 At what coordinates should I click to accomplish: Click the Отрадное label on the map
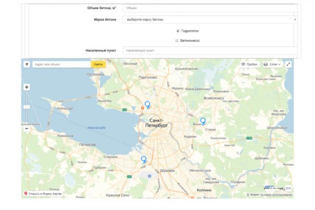(238, 182)
